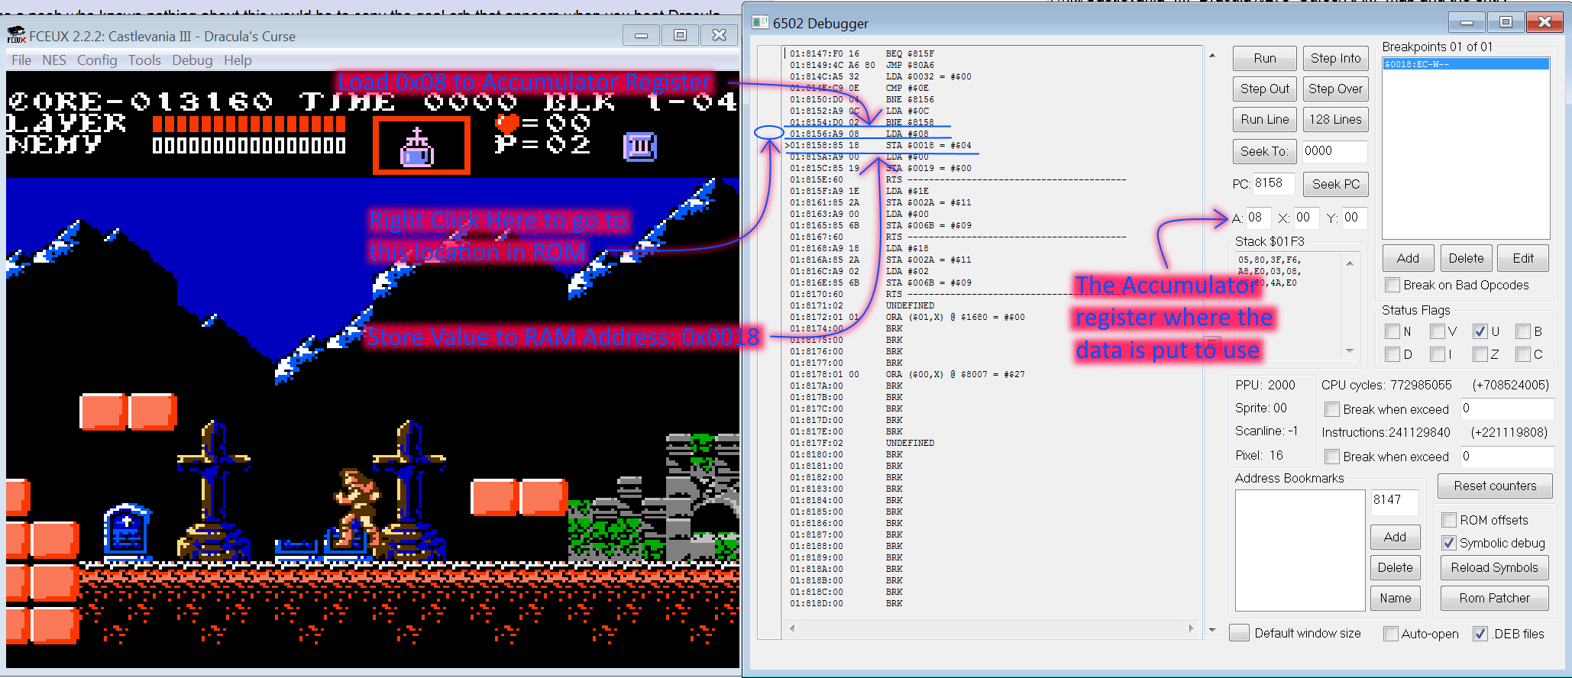Enable the ROM offsets checkbox
The width and height of the screenshot is (1572, 678).
point(1449,520)
